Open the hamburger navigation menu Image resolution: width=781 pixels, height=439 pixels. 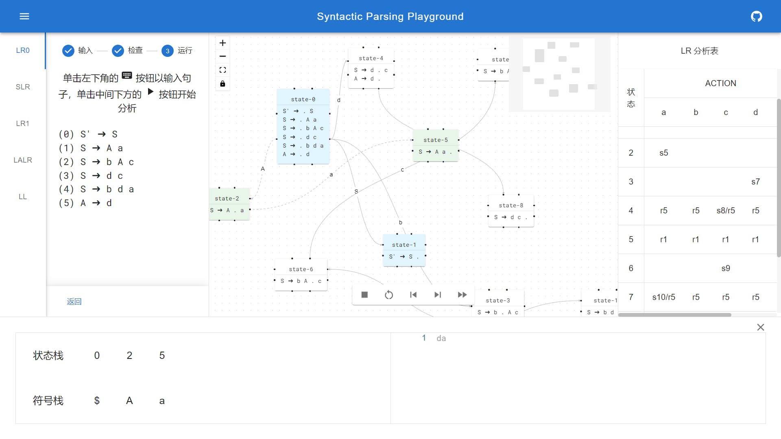tap(24, 16)
